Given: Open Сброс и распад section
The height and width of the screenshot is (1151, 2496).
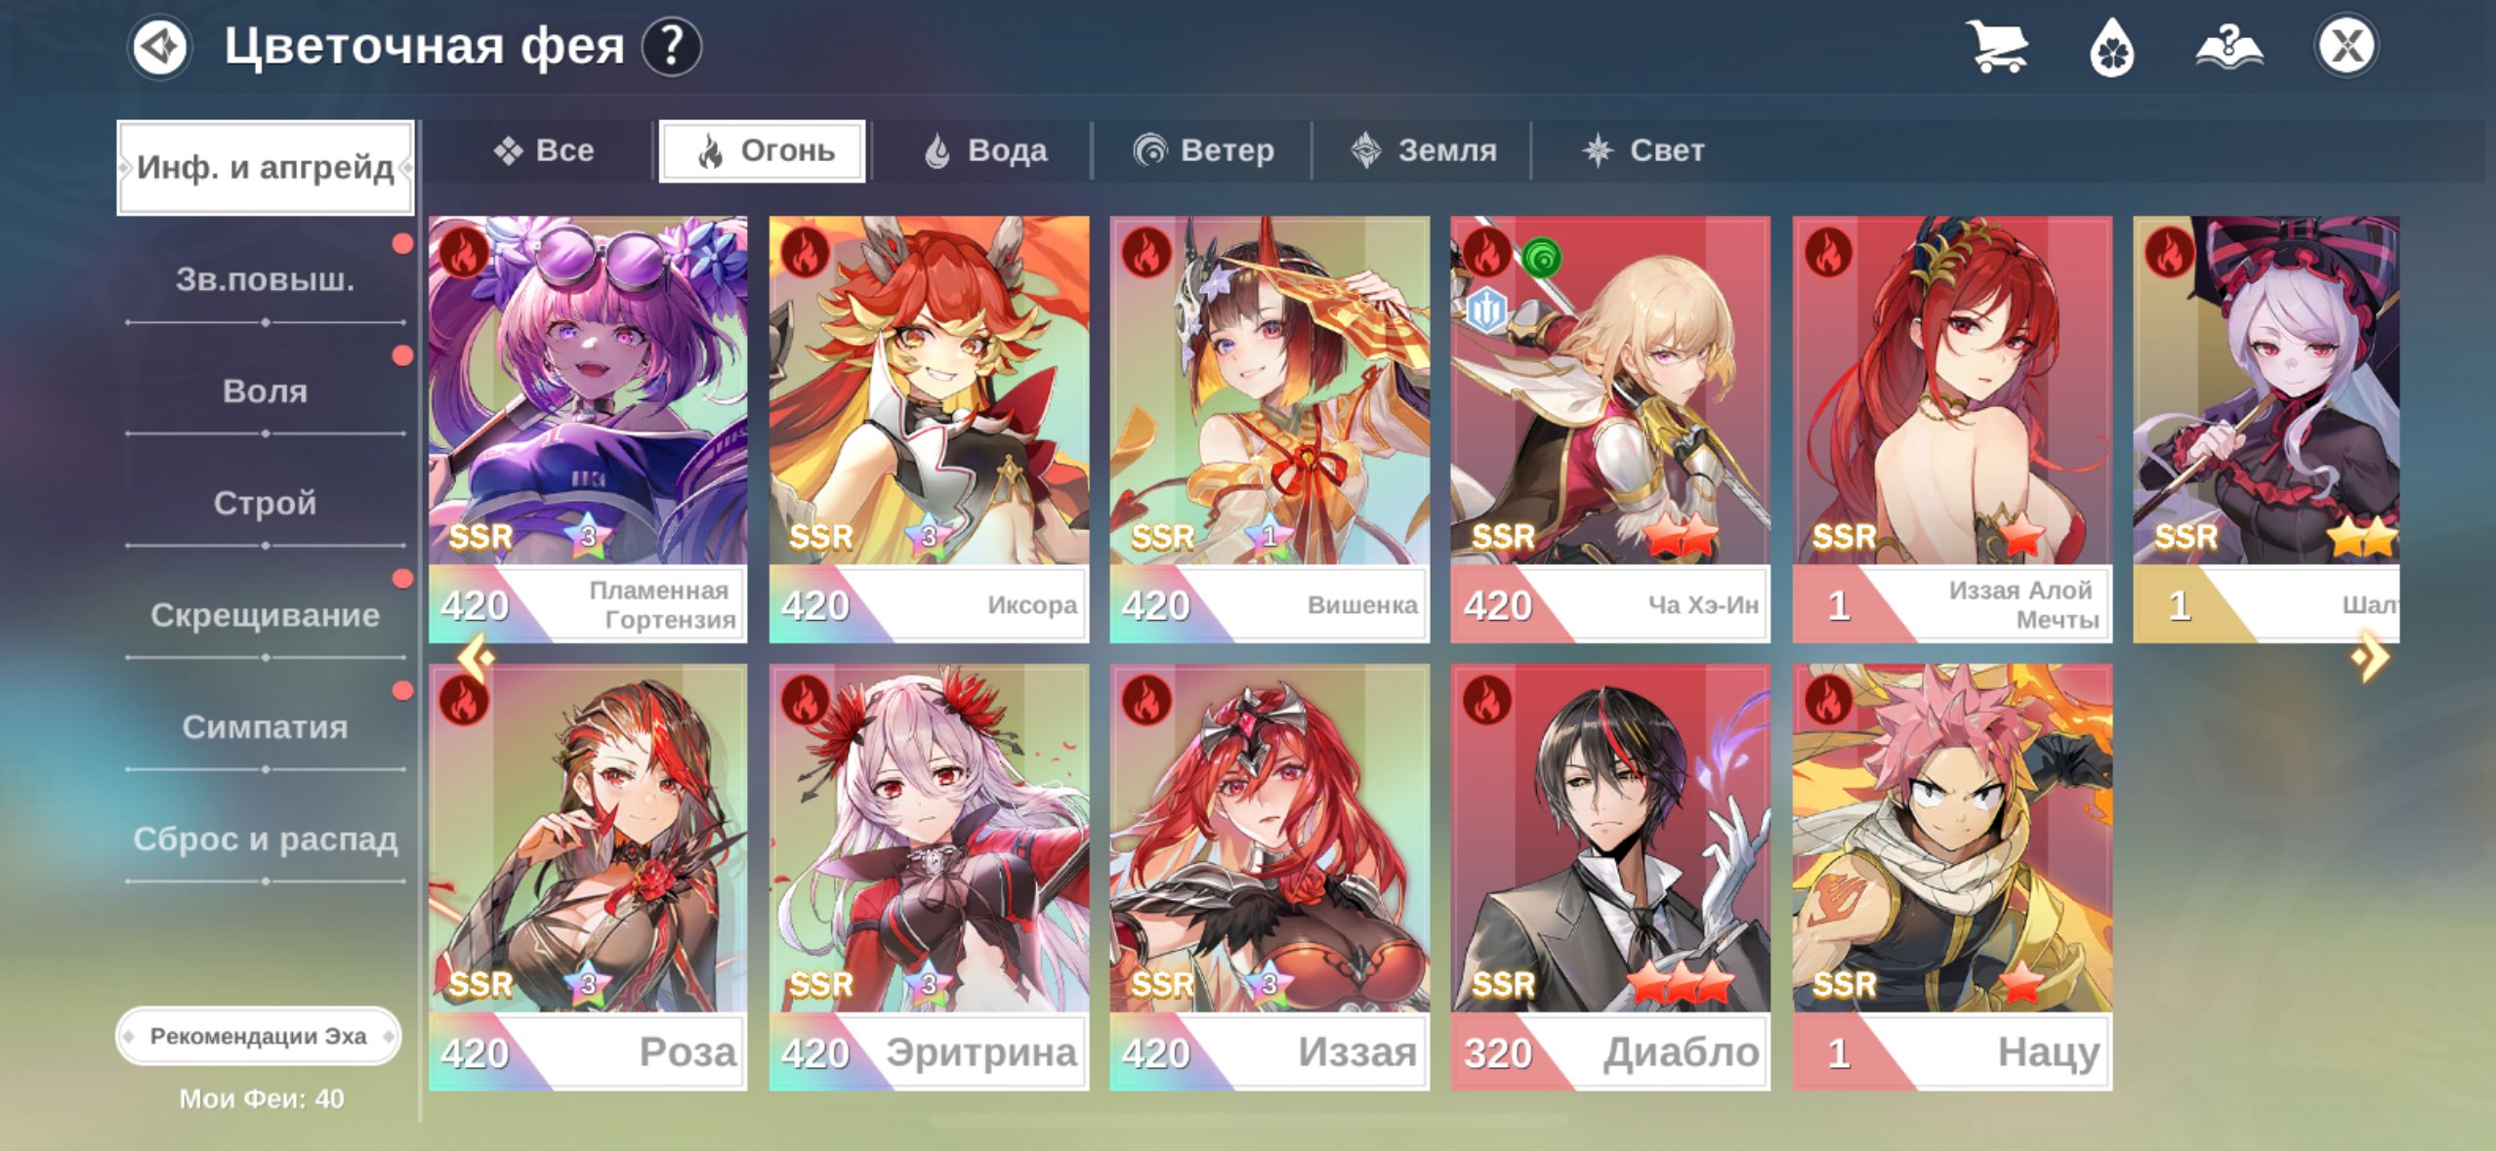Looking at the screenshot, I should click(265, 840).
